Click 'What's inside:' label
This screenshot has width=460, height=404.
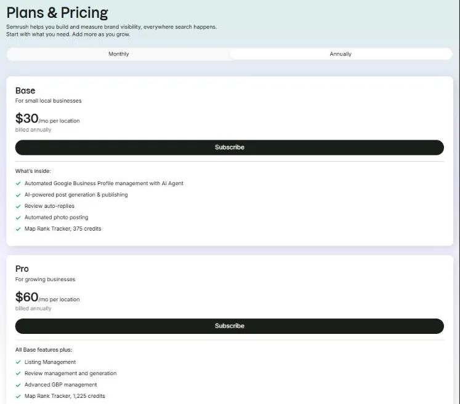[x=33, y=171]
